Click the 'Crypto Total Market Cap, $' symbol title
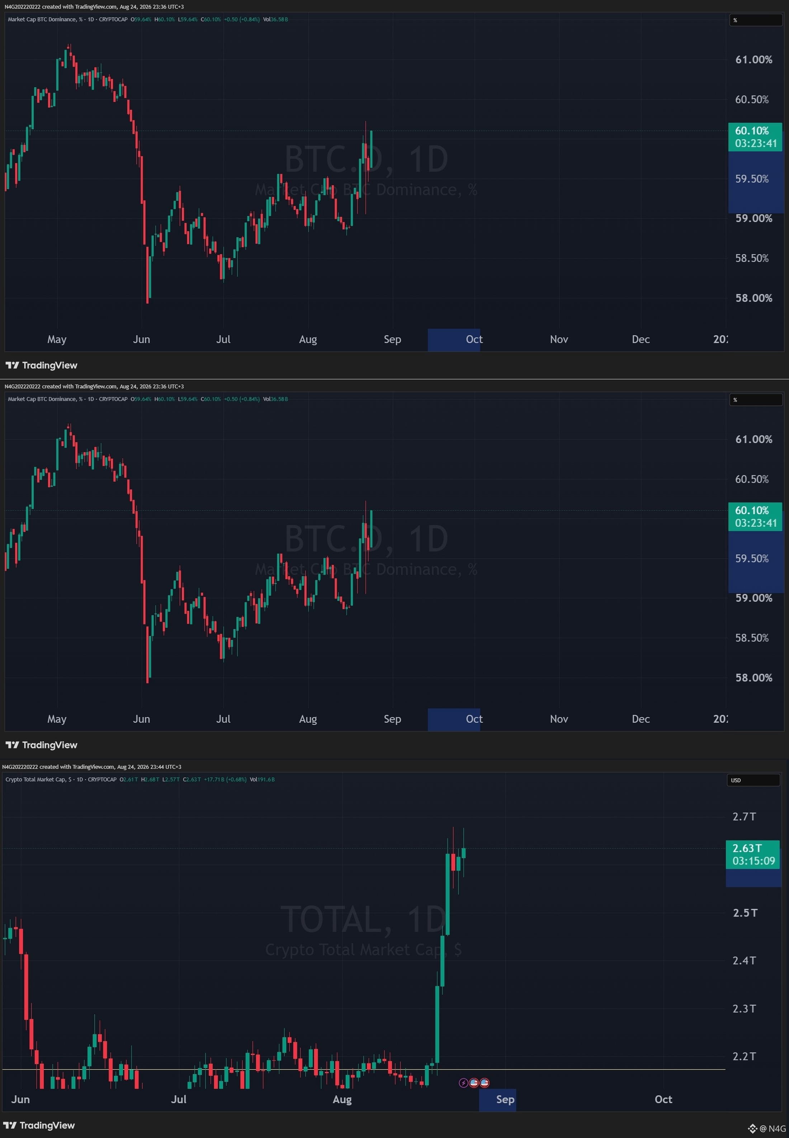 39,779
